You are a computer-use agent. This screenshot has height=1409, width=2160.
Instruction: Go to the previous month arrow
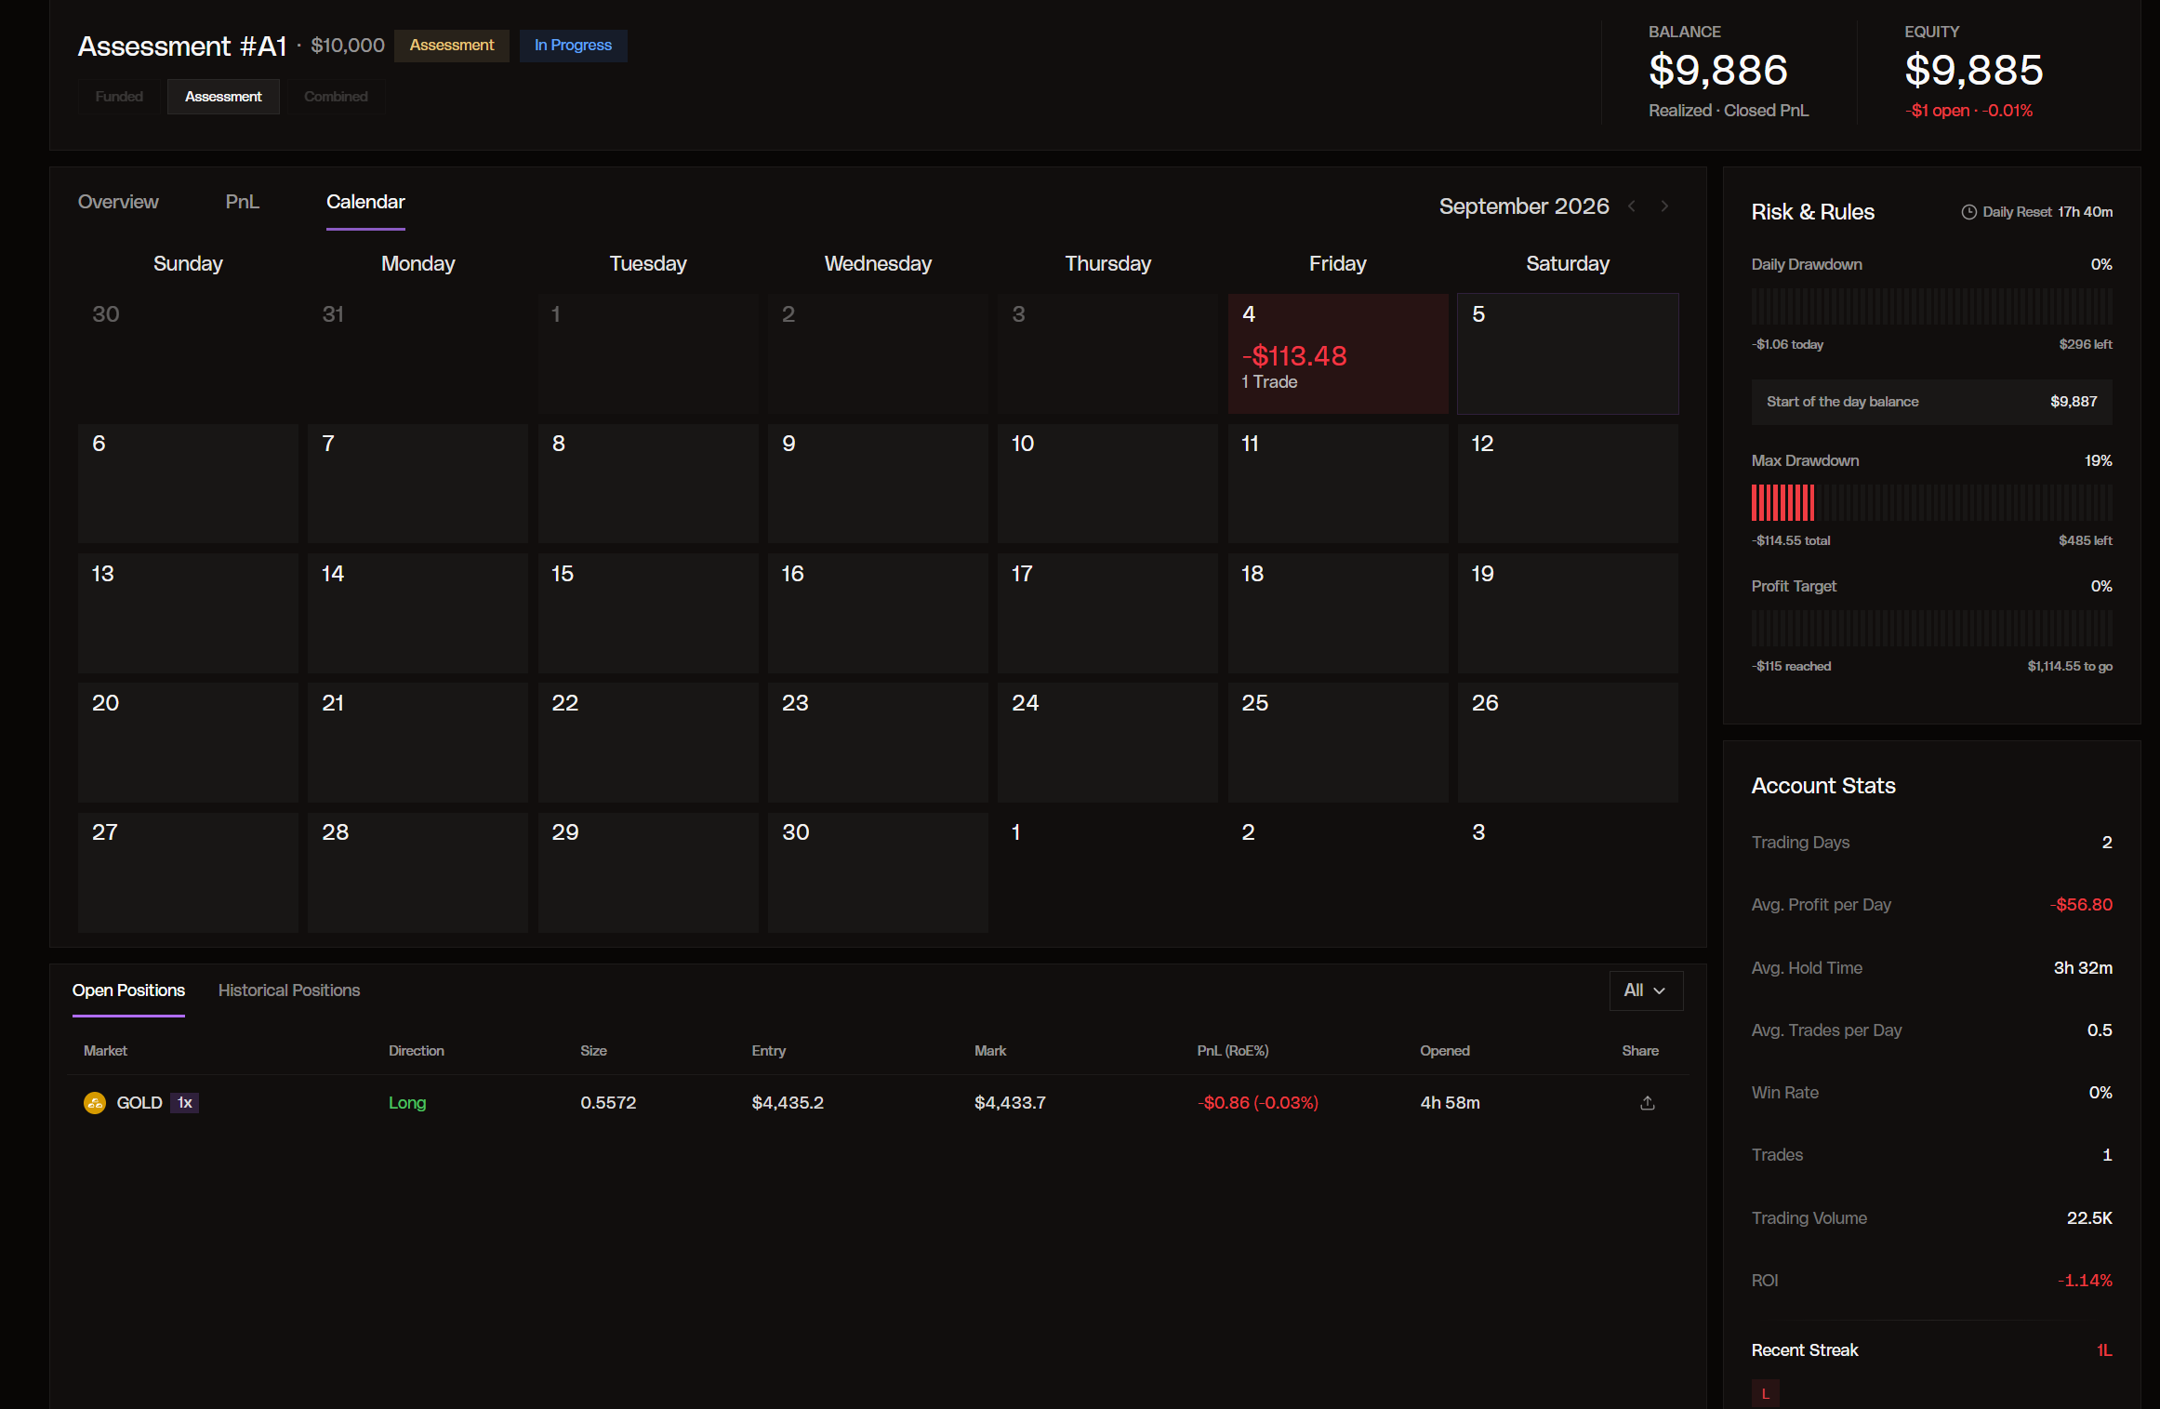click(x=1632, y=206)
